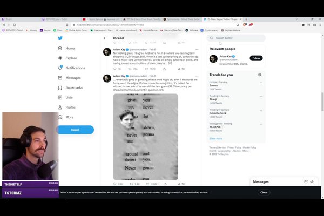Click the Search Twitter field
This screenshot has height=216, width=324.
point(238,38)
